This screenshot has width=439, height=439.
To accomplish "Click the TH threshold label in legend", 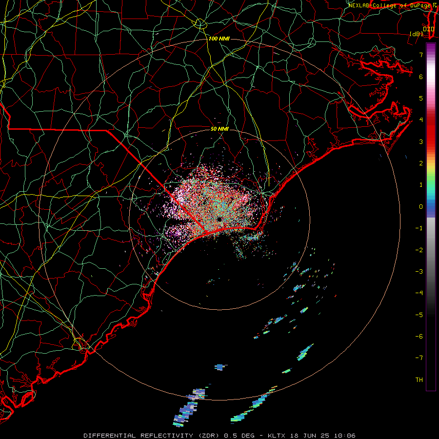I will [419, 380].
